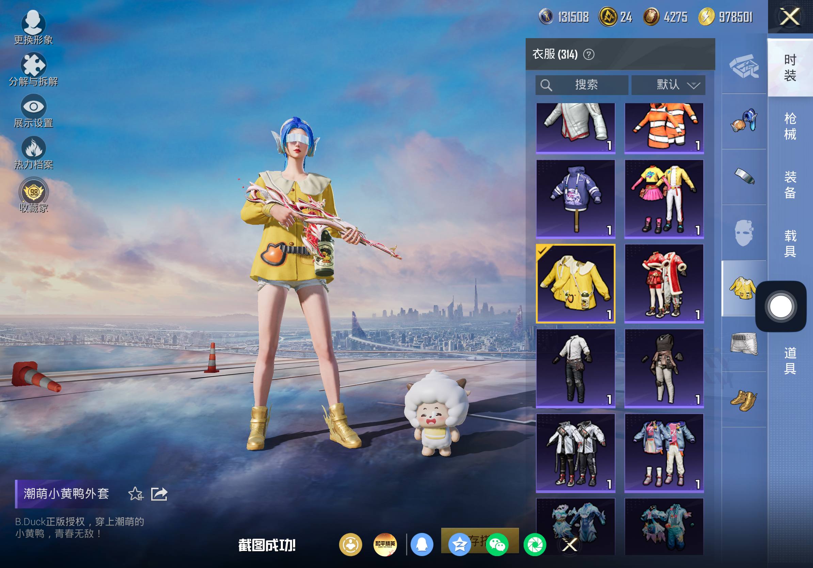This screenshot has width=813, height=568.
Task: Select the red festive outfit set
Action: tap(664, 283)
